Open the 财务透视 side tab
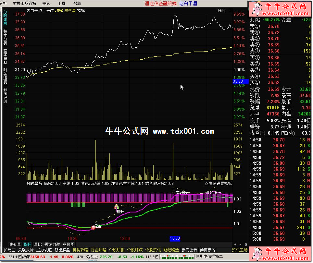 click(x=5, y=76)
